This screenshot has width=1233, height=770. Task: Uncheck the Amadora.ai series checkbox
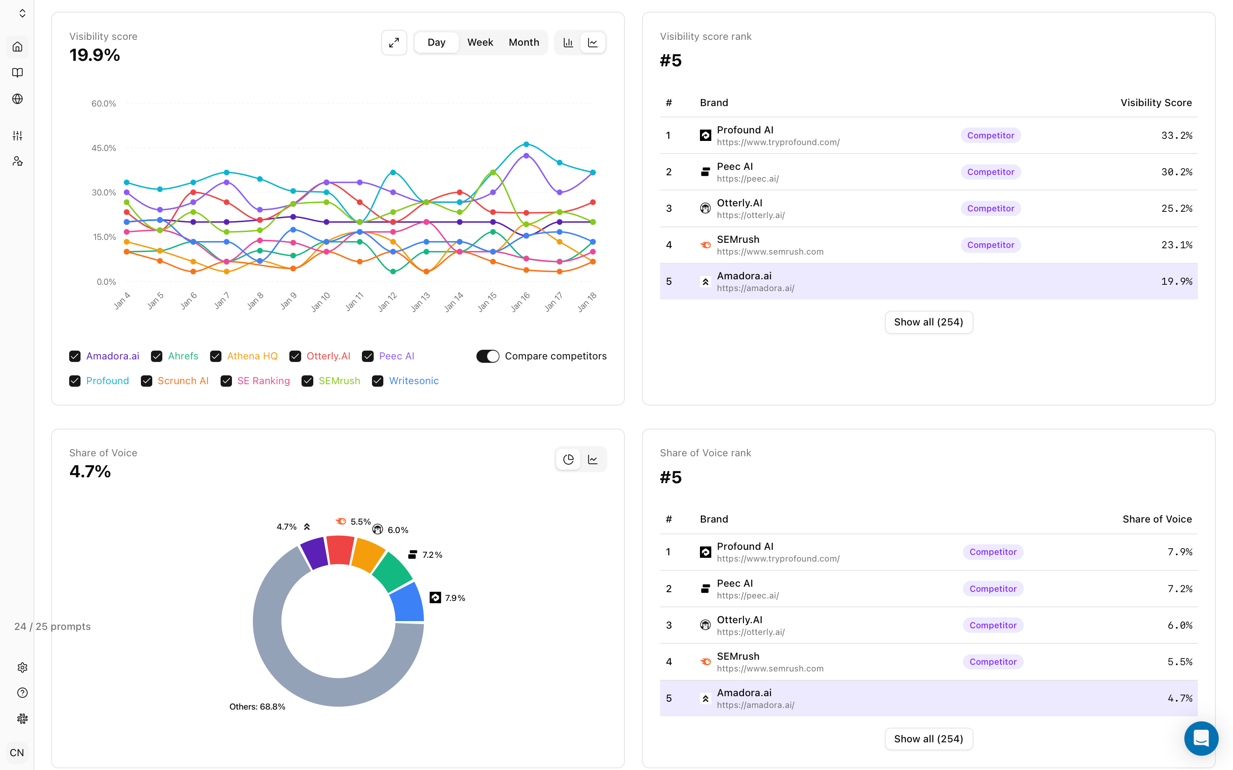point(75,356)
